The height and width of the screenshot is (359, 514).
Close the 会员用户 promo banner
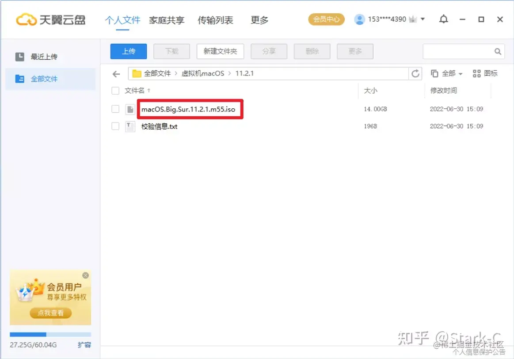click(x=86, y=275)
